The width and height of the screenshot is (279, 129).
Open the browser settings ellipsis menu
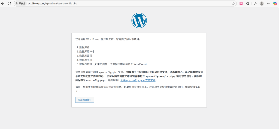point(268,3)
